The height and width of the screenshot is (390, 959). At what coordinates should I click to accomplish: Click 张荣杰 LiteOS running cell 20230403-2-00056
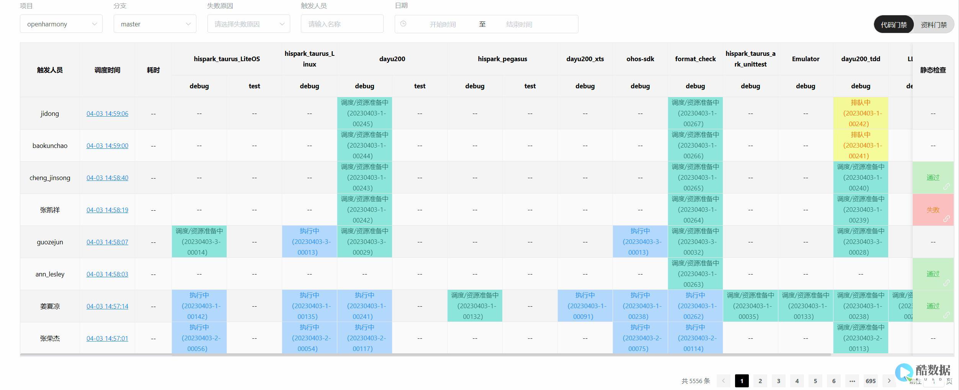pos(199,338)
